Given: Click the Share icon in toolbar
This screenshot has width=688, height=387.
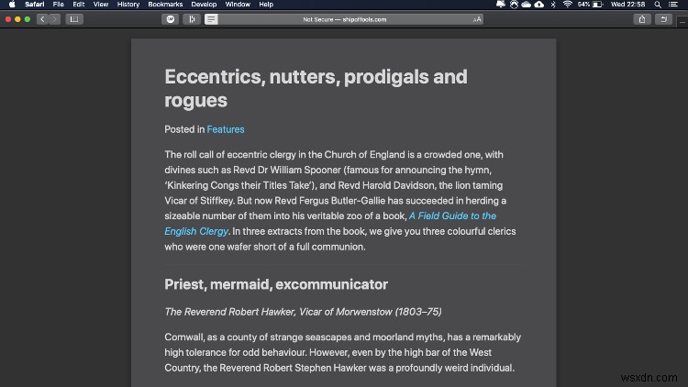Looking at the screenshot, I should 642,18.
